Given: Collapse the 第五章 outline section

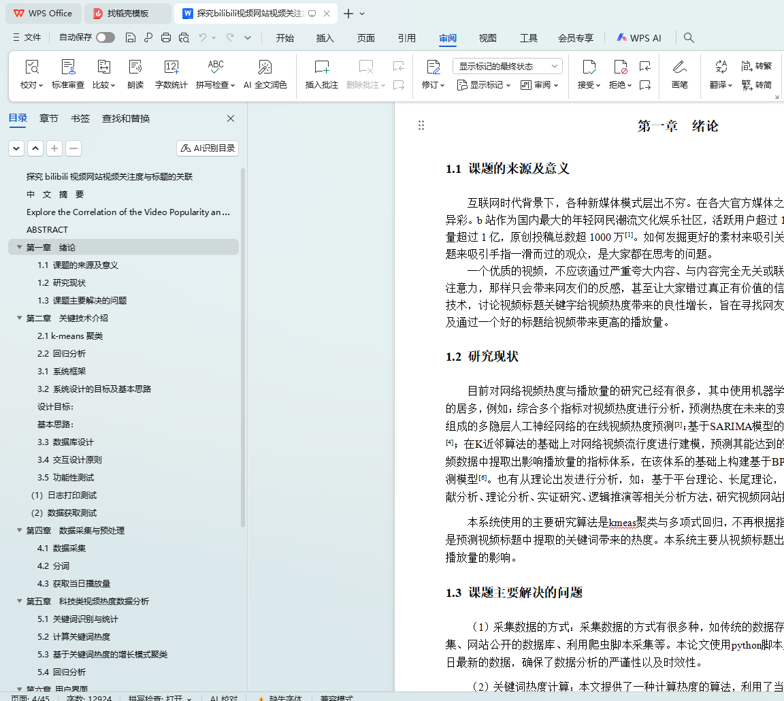Looking at the screenshot, I should coord(19,601).
